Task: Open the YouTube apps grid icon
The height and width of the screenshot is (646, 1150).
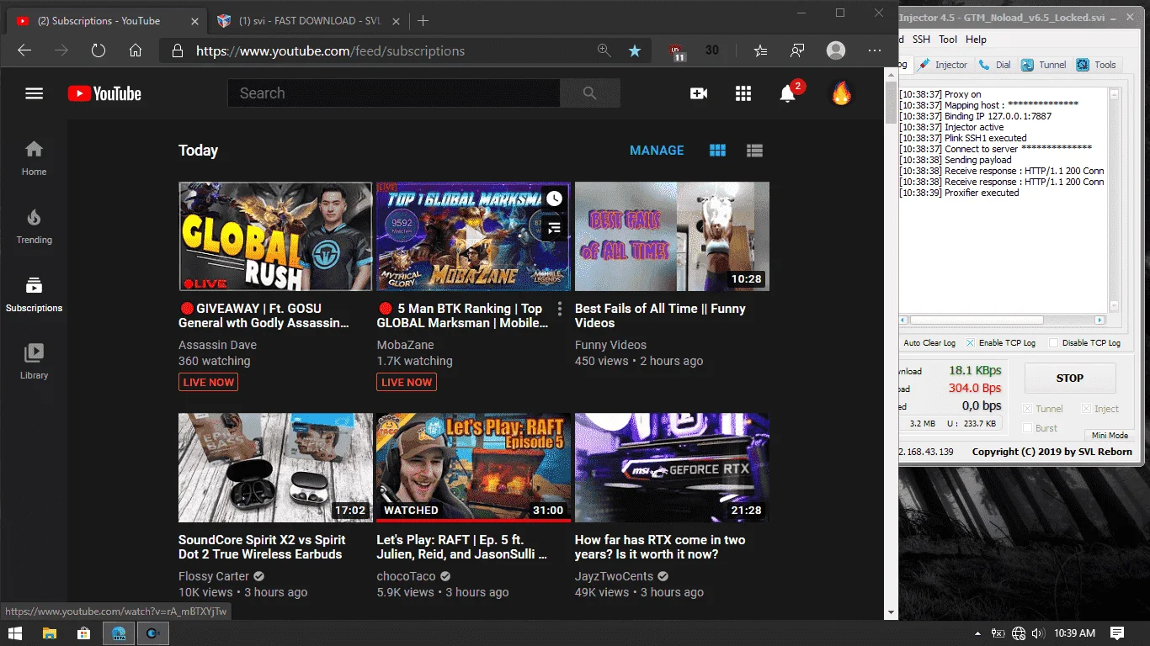Action: [x=743, y=93]
